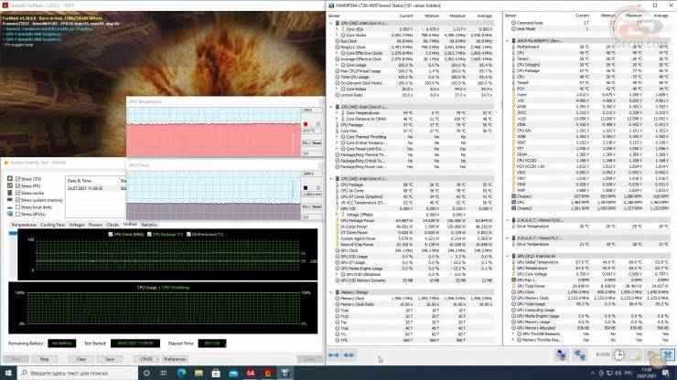
Task: Click the Stress cache icon in AIDA64
Action: tap(10, 193)
